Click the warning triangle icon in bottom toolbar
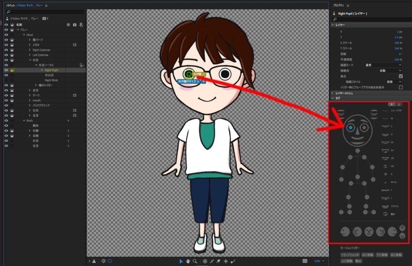Viewport: 412px width, 266px height. click(x=94, y=261)
